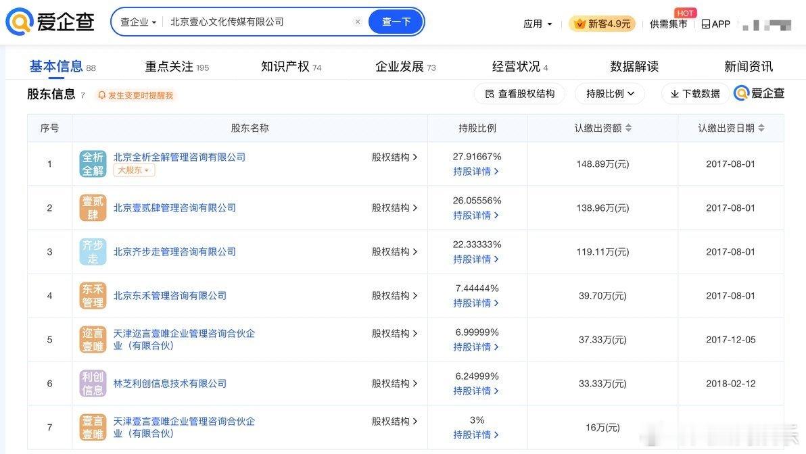806x454 pixels.
Task: Click the 迩言壹唯 company logo icon
Action: click(93, 339)
